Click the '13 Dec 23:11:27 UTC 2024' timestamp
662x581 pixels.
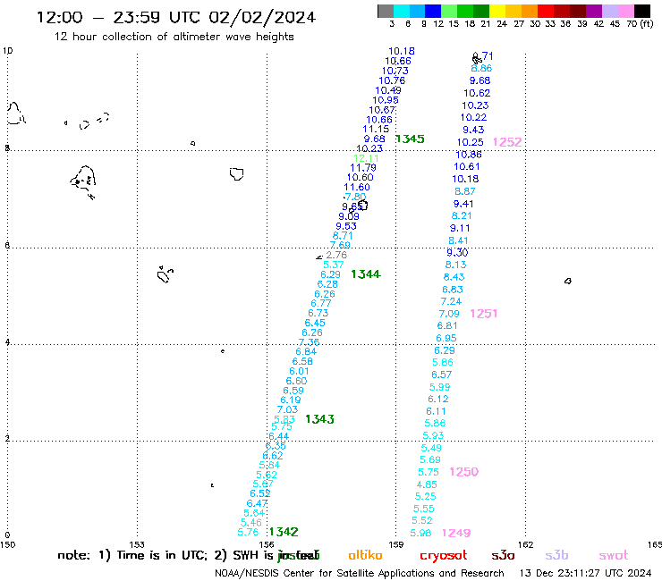point(585,573)
